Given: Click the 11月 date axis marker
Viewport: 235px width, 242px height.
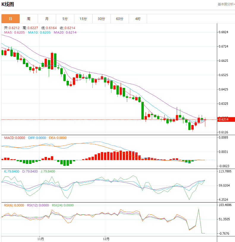Looking at the screenshot, I should tap(40, 239).
